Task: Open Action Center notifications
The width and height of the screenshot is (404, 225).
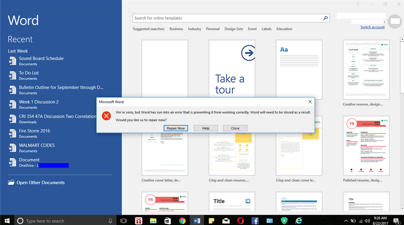Action: point(396,221)
